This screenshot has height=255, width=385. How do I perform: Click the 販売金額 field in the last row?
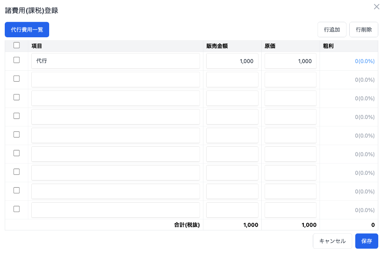coord(232,210)
